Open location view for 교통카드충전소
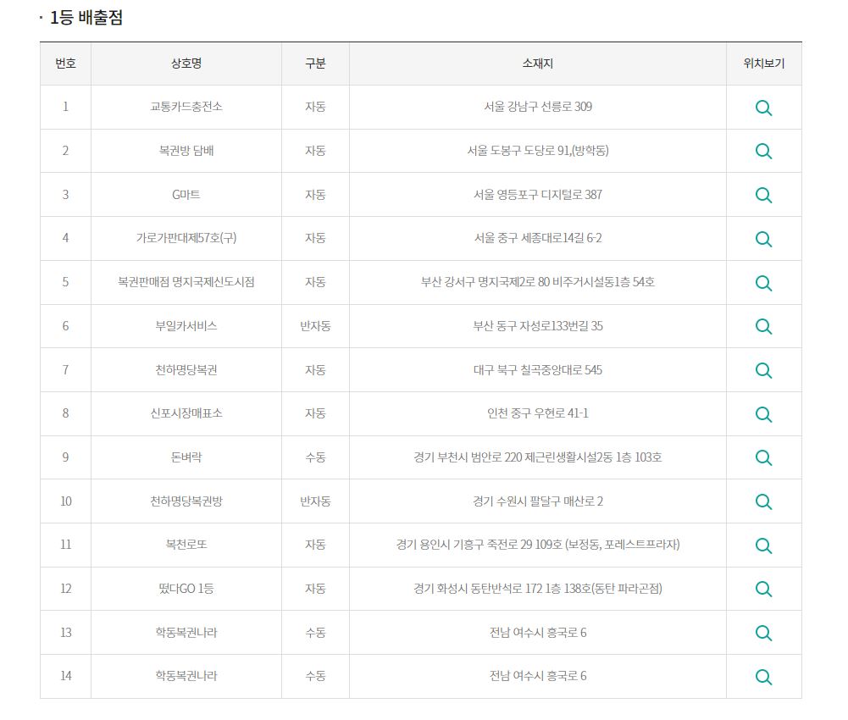The width and height of the screenshot is (848, 720). pos(763,108)
